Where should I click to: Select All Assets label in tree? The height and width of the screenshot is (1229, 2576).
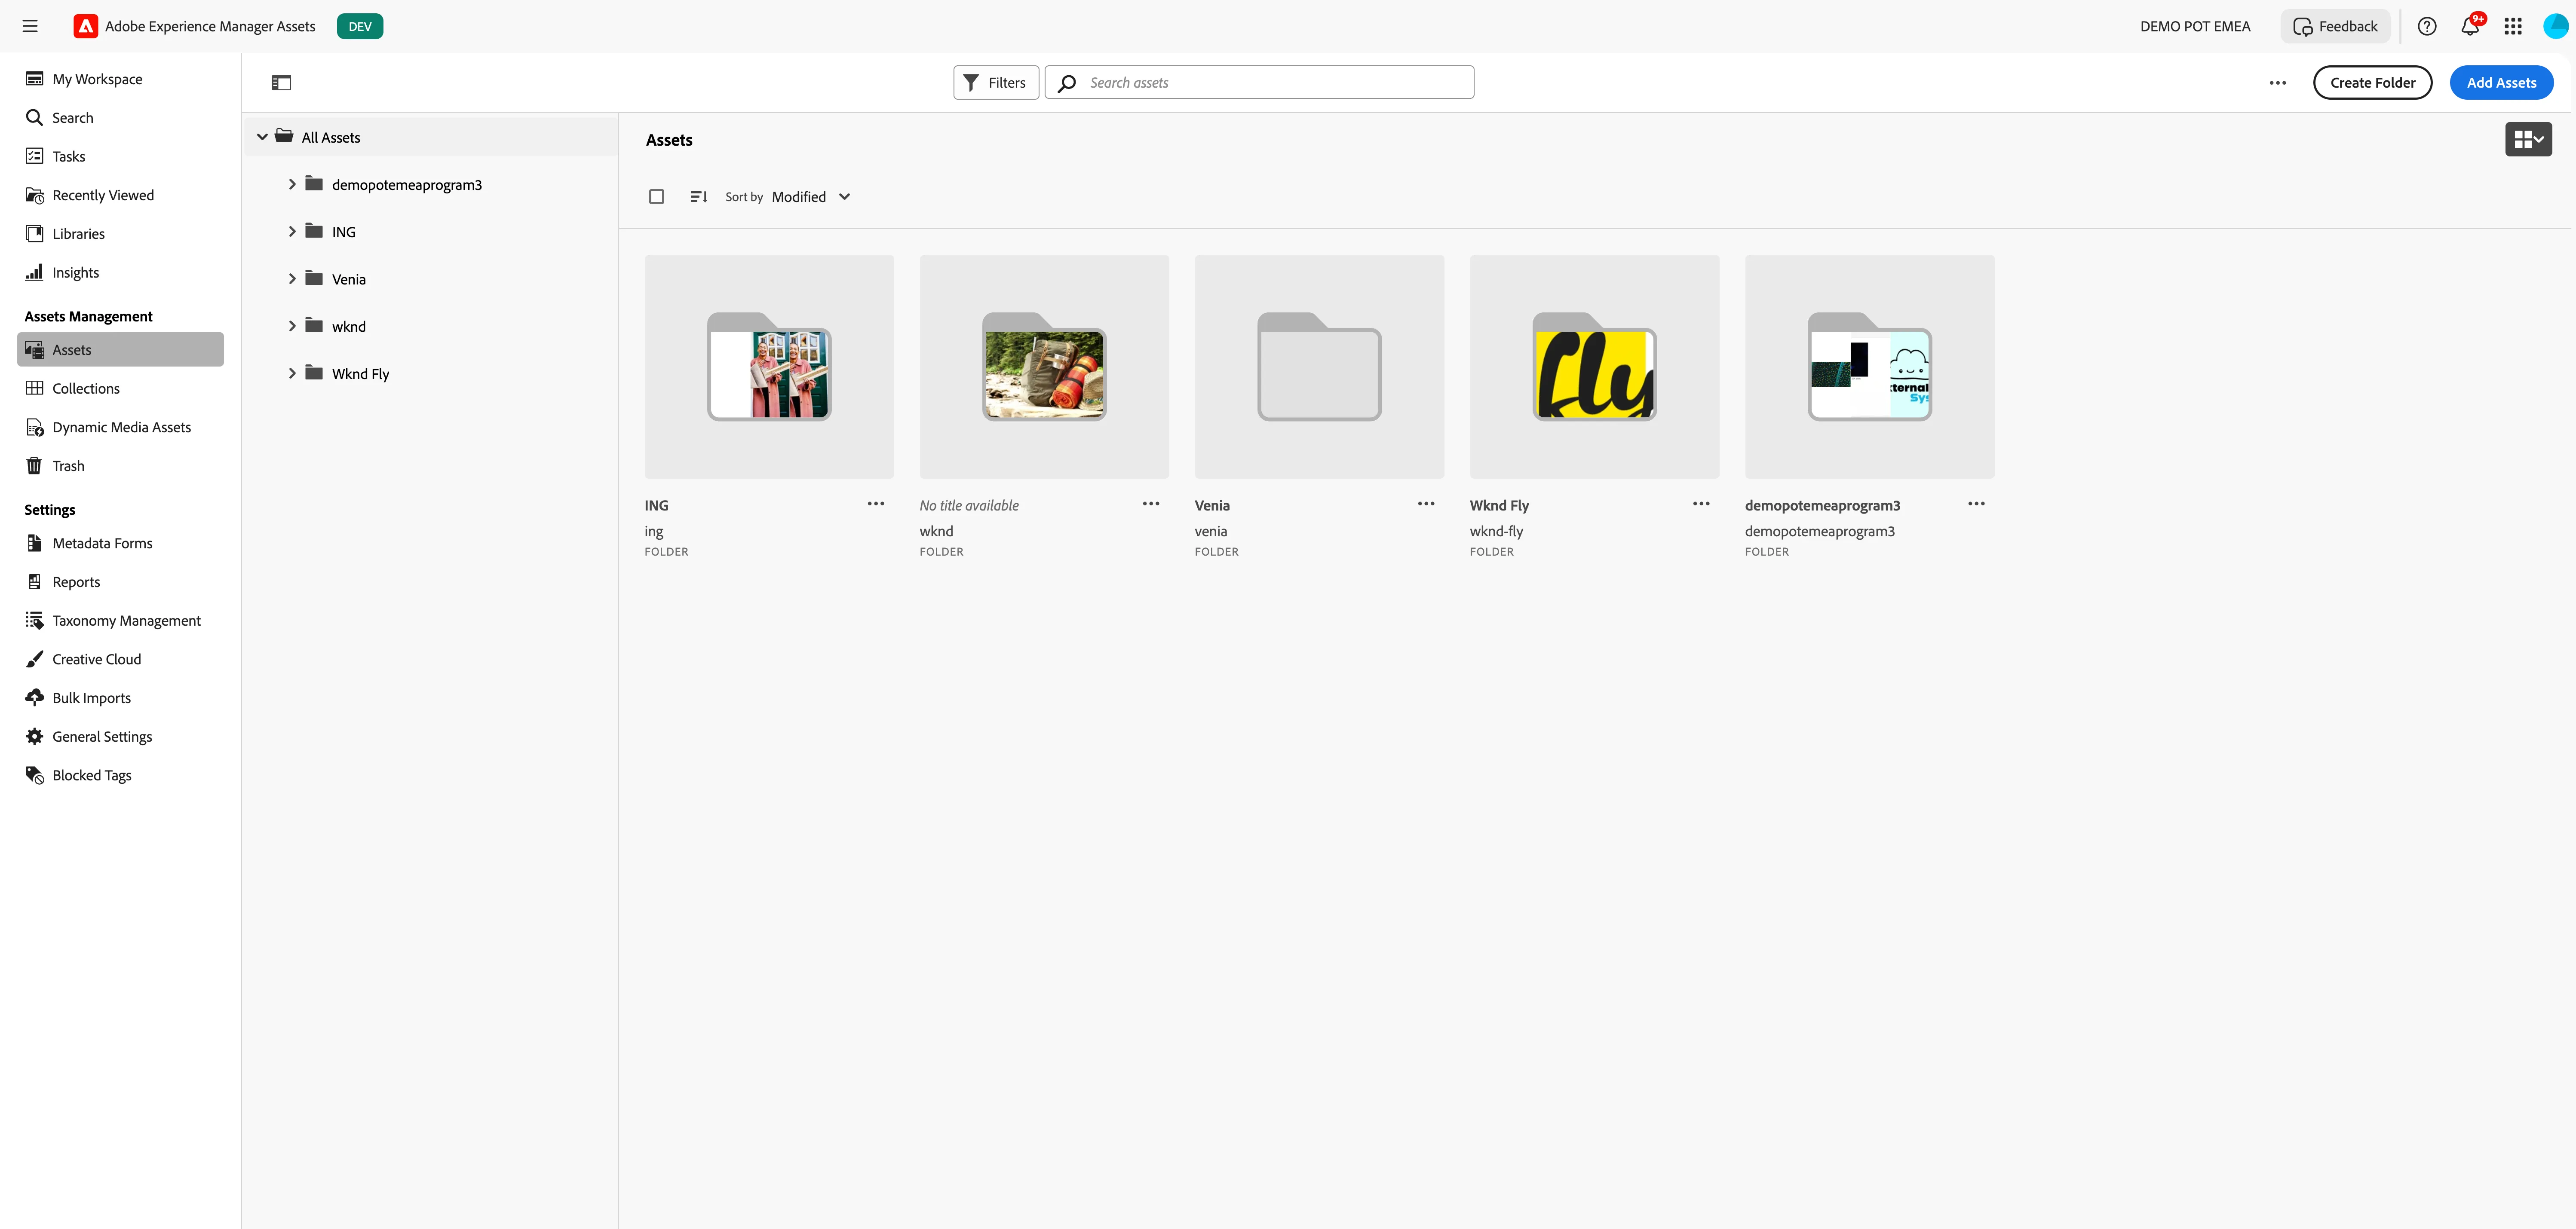click(x=331, y=138)
